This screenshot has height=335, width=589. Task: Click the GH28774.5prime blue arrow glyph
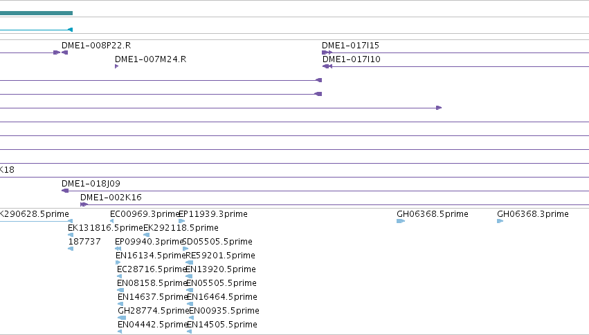click(x=122, y=318)
